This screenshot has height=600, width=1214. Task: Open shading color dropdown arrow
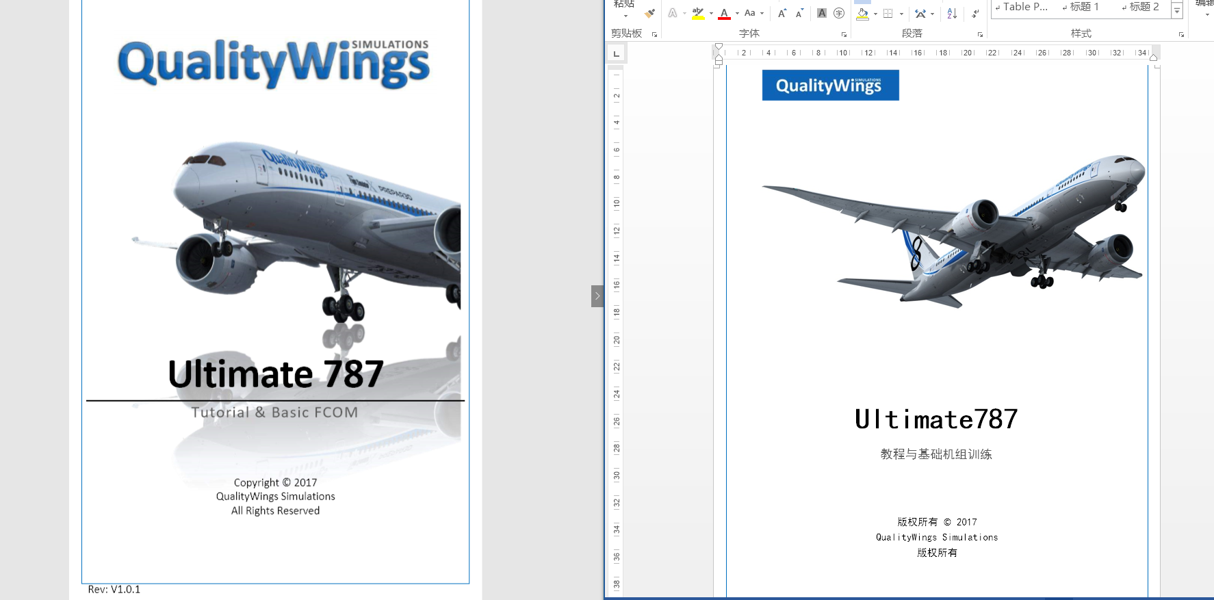[x=875, y=13]
